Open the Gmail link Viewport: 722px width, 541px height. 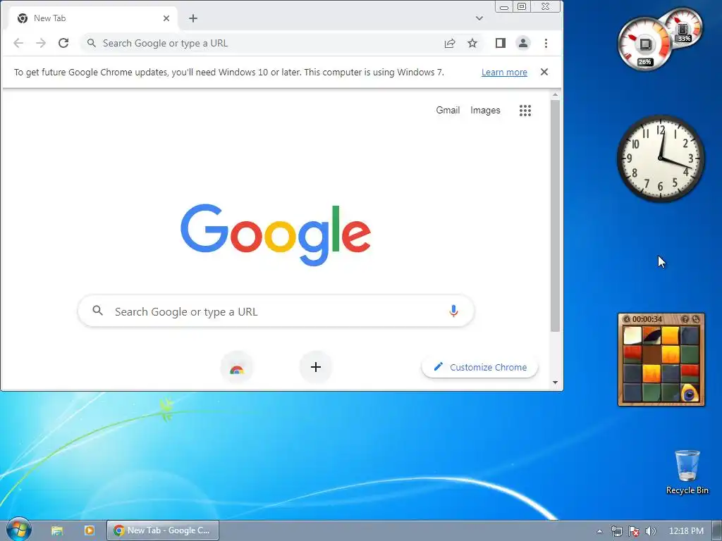[x=448, y=111]
